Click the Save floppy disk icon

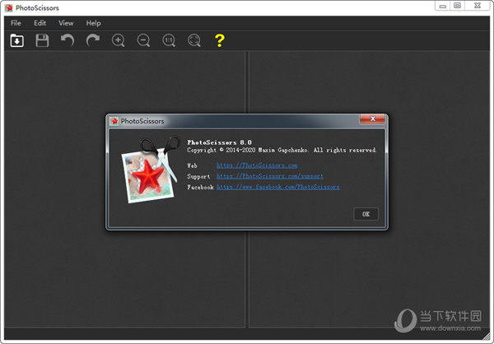pos(42,40)
